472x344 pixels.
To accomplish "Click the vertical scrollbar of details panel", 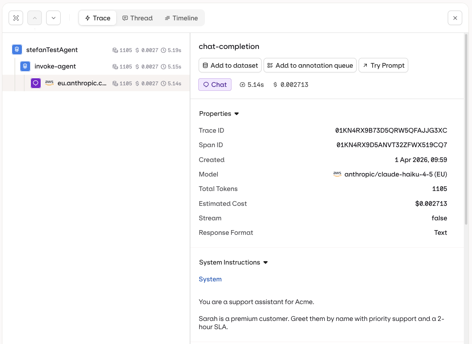I will tap(466, 129).
